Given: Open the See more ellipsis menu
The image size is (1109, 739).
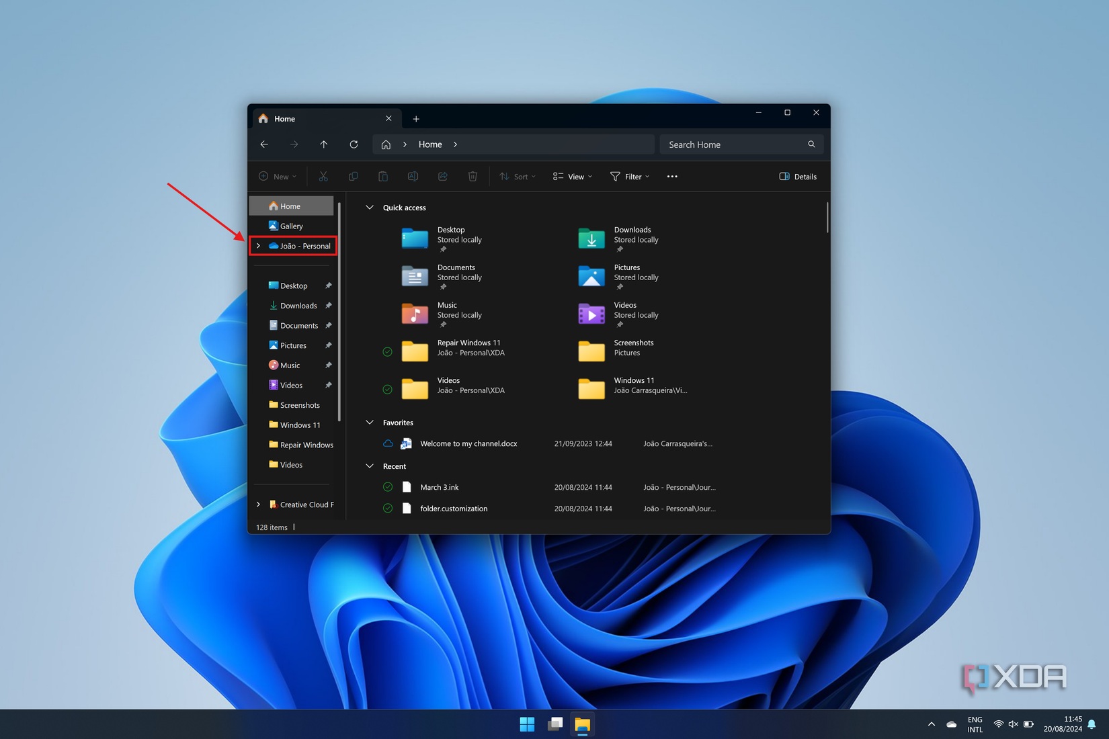Looking at the screenshot, I should [x=671, y=176].
